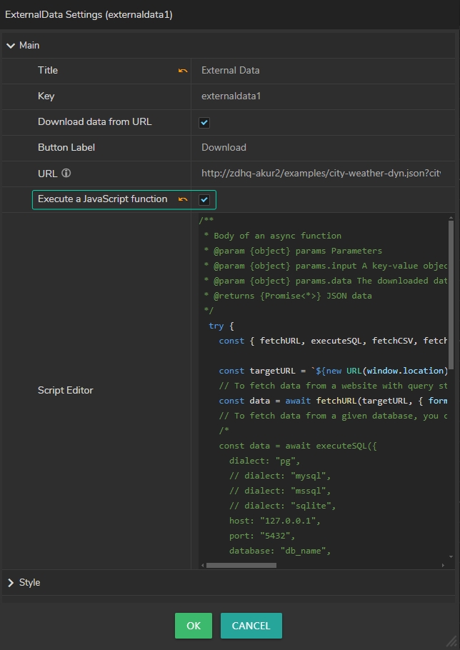Click the Button Label field showing Download
Viewport: 460px width, 650px height.
[x=321, y=148]
